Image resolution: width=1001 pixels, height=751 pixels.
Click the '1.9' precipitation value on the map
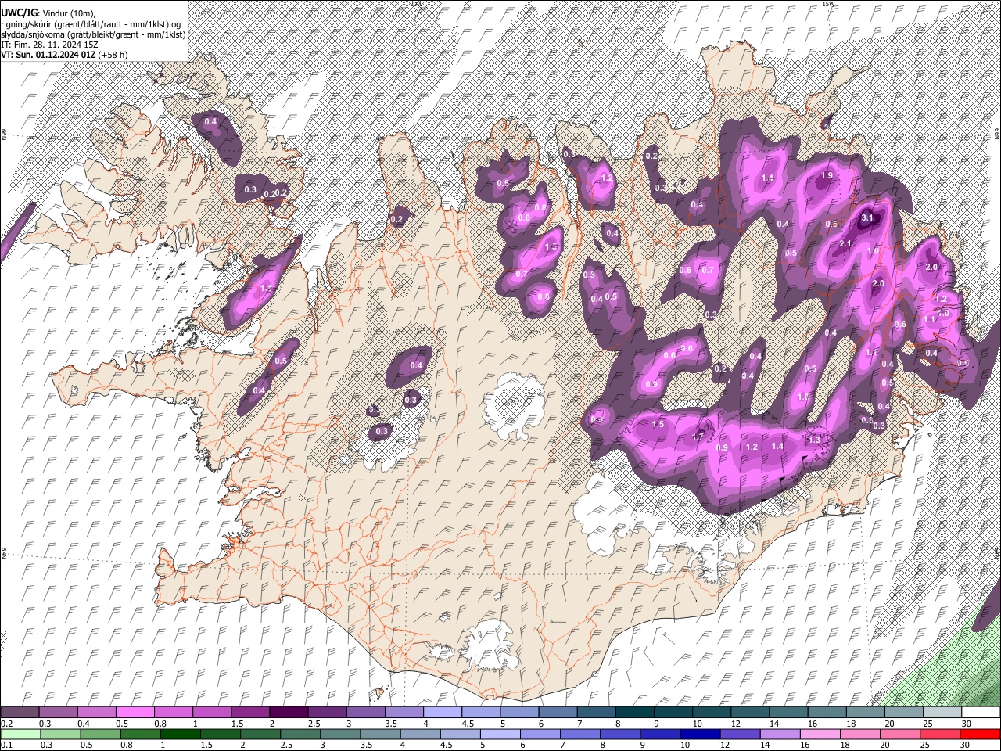pyautogui.click(x=827, y=176)
